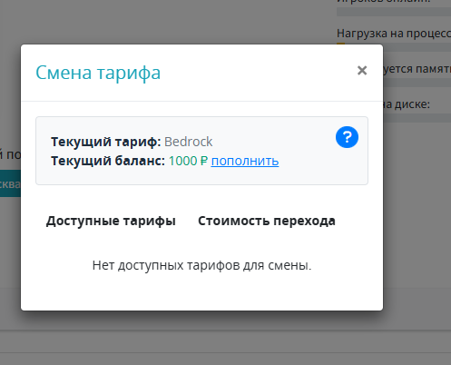Click the partially hidden teal button at left
Viewport: 451px width, 365px height.
(x=10, y=183)
